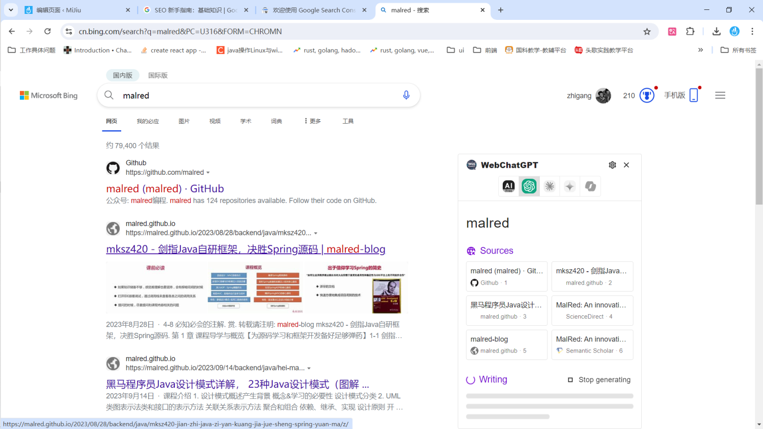This screenshot has height=429, width=763.
Task: Open WebChatGPT settings gear
Action: (612, 165)
